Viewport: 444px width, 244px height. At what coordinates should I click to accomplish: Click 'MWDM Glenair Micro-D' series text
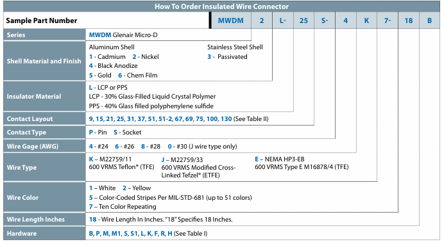[123, 35]
